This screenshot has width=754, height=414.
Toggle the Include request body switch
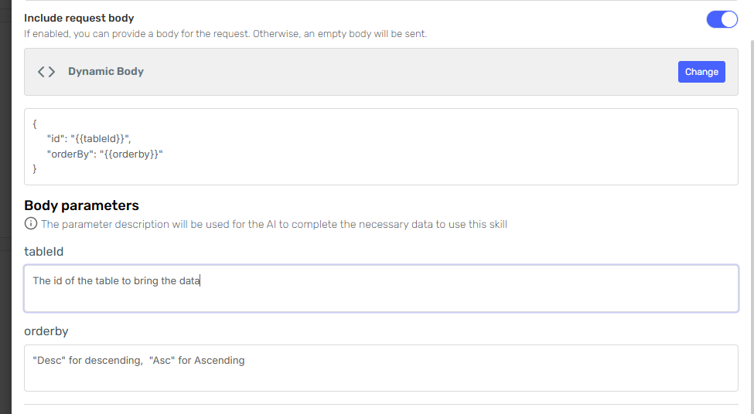click(x=722, y=19)
